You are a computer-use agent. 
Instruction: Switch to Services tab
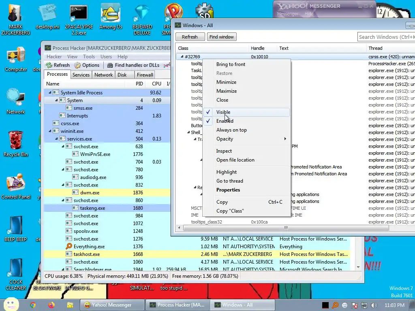(x=81, y=75)
